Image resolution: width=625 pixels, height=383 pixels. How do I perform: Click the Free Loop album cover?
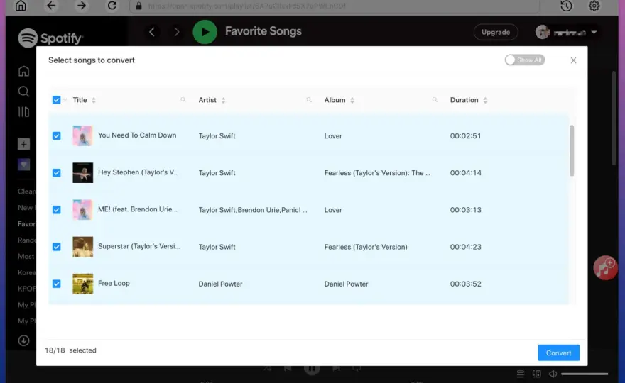[x=82, y=284]
